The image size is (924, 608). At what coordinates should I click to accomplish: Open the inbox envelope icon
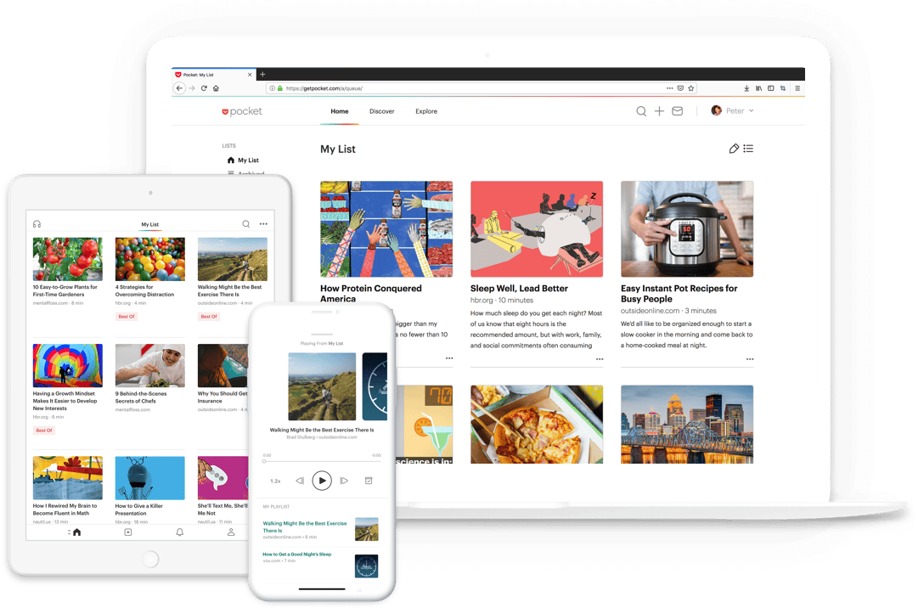pyautogui.click(x=678, y=110)
